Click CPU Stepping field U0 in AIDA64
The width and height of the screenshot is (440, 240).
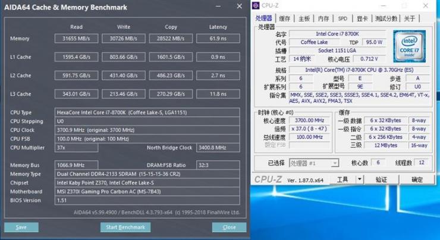[147, 121]
